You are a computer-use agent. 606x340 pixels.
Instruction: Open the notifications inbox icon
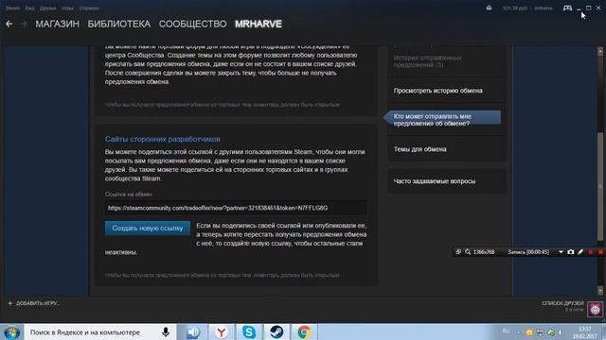[489, 8]
